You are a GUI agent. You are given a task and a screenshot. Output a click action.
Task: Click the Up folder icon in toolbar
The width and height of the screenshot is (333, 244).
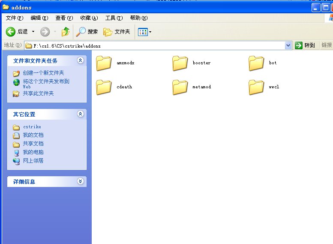click(66, 32)
